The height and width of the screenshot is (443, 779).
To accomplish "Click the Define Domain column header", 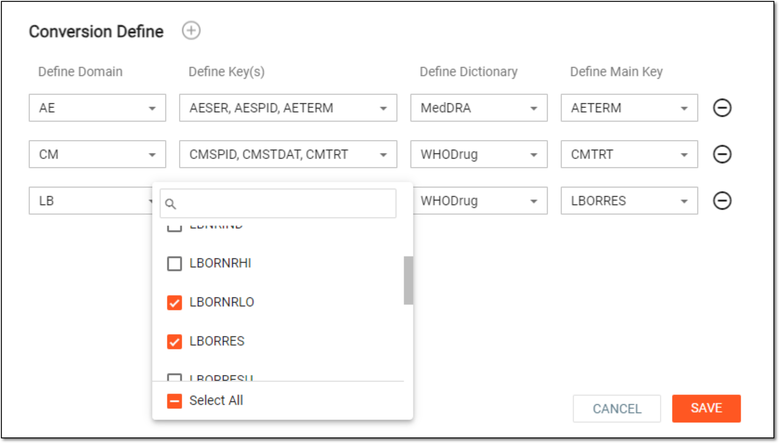I will tap(80, 72).
